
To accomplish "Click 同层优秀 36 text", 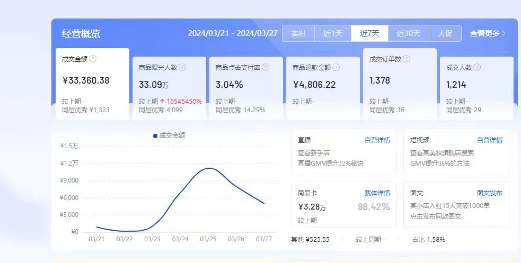I will point(387,110).
